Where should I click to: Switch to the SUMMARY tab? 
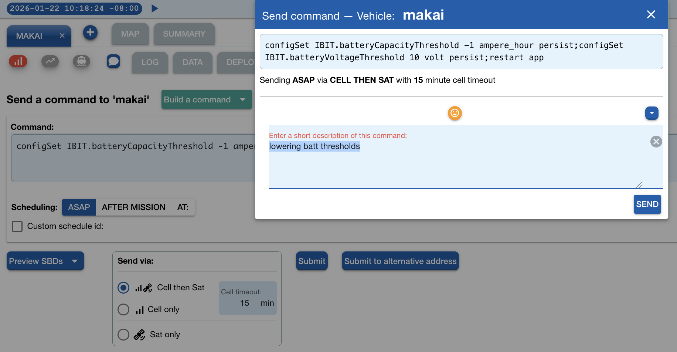184,34
